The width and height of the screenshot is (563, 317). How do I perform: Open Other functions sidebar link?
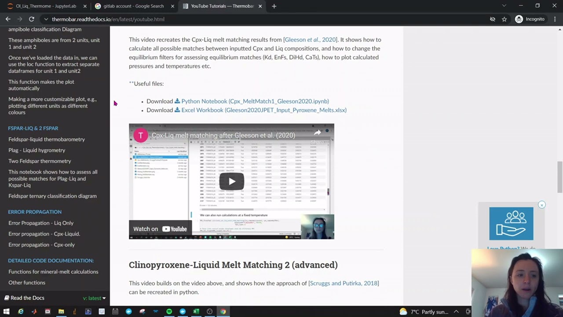(27, 283)
